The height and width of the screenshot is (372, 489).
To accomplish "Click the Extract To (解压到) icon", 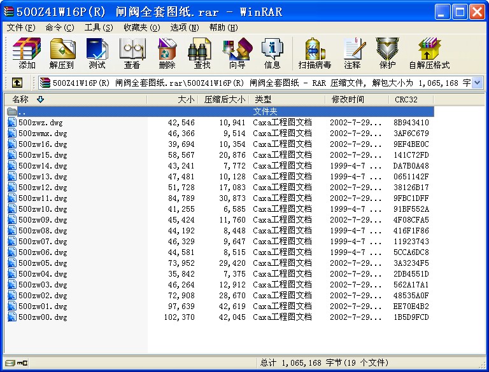I will (x=62, y=53).
